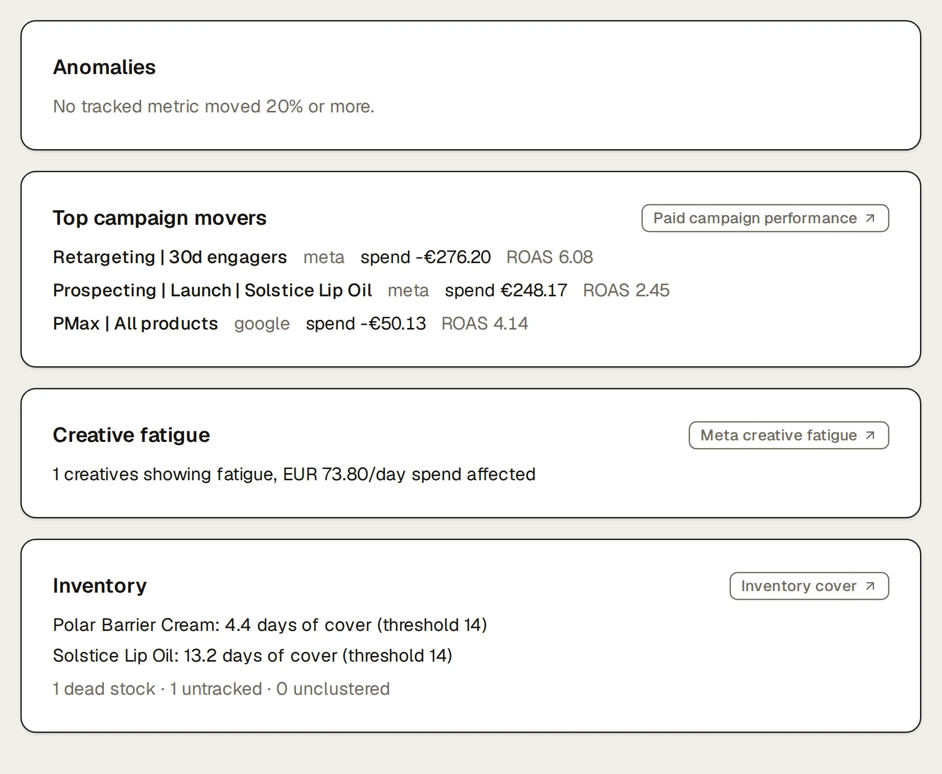Open the Inventory cover report
The image size is (942, 774).
coord(809,586)
